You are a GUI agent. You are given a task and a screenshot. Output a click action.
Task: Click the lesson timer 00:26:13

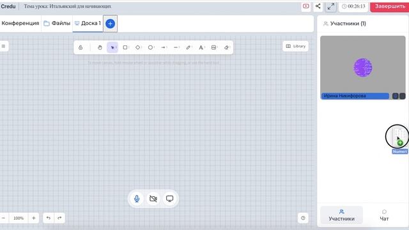click(353, 6)
